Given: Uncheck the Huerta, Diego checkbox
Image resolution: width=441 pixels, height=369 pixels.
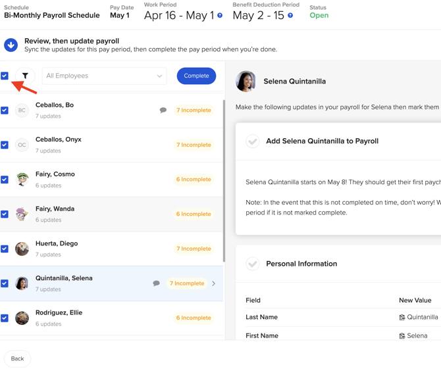Looking at the screenshot, I should [5, 249].
